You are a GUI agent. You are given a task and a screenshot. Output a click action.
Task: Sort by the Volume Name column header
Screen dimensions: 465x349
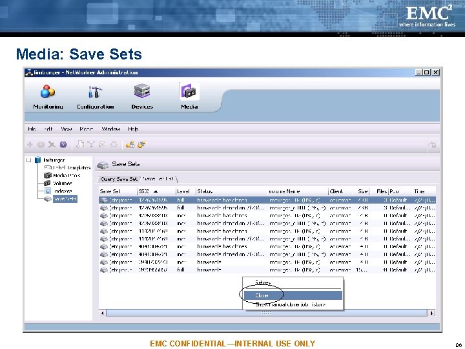coord(298,191)
